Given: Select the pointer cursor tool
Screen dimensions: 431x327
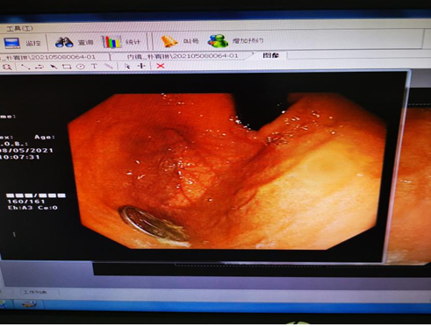Looking at the screenshot, I should (x=127, y=66).
